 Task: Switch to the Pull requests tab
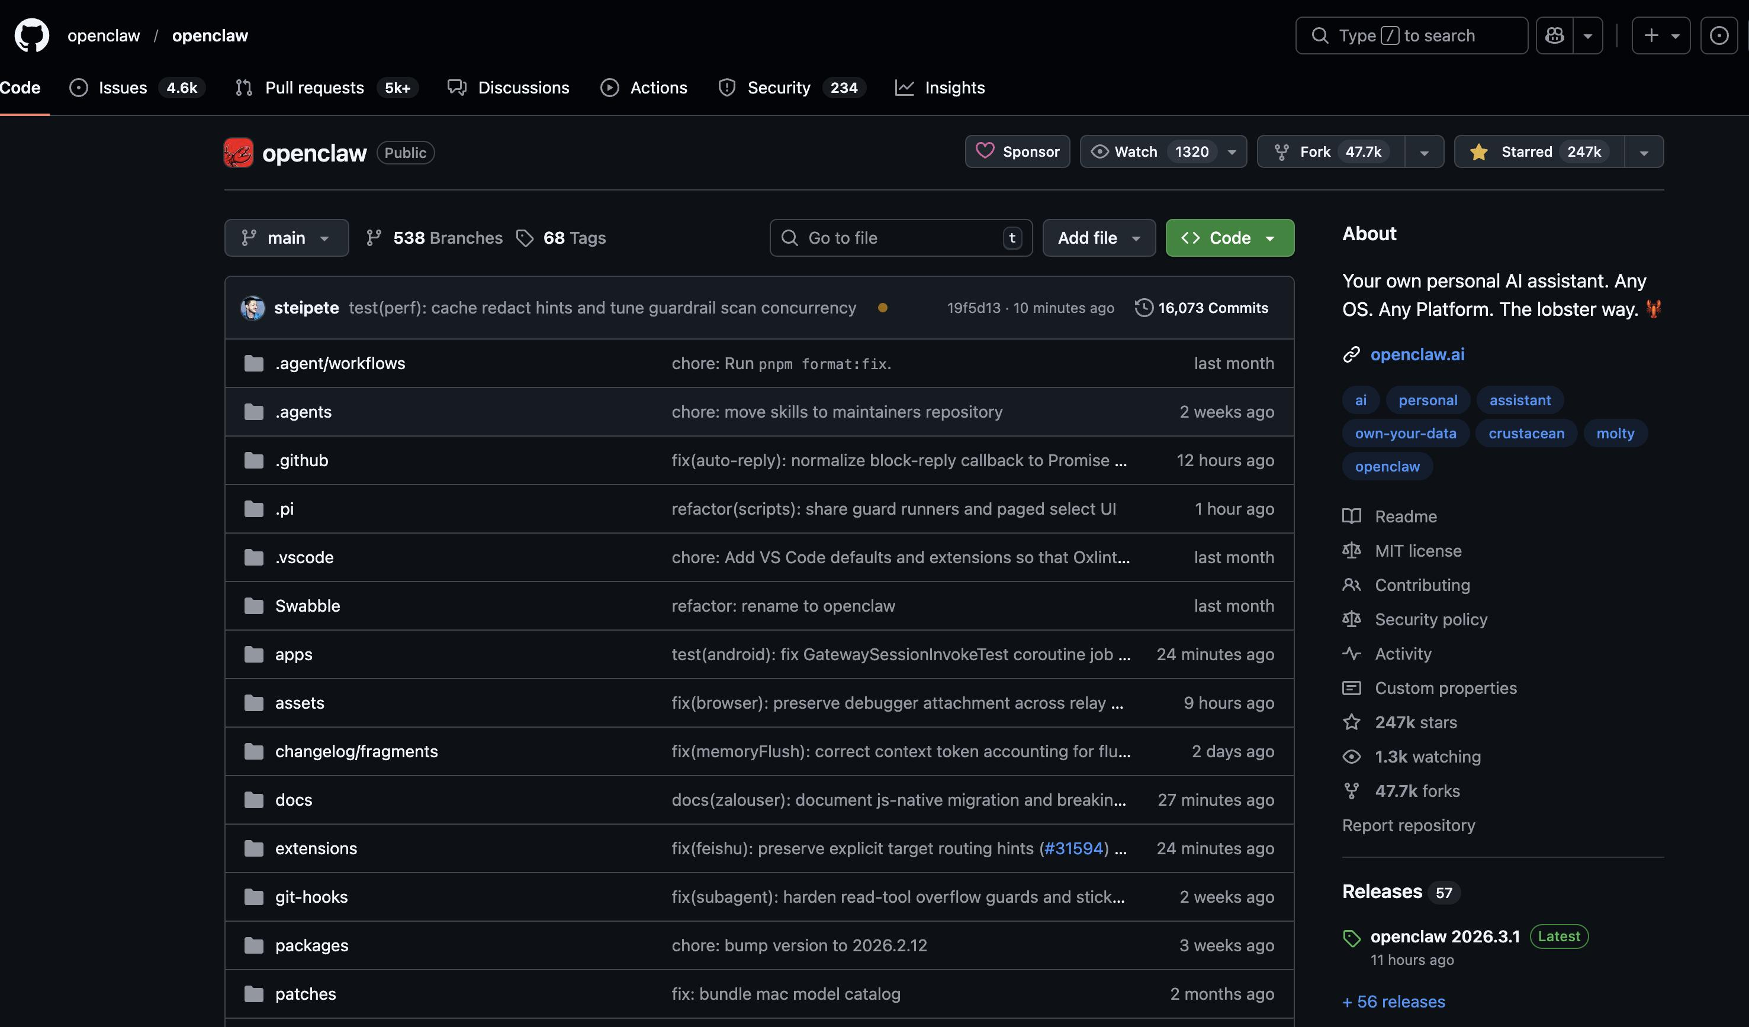(x=314, y=88)
